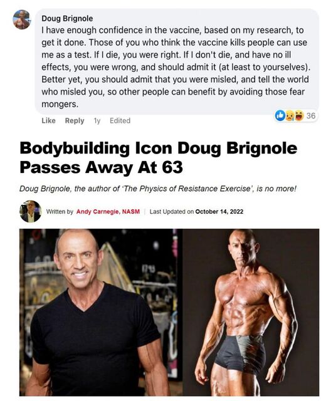Viewport: 331px width, 401px height.
Task: Click the italic Physics of Resistance Exercise subtitle
Action: pos(158,189)
